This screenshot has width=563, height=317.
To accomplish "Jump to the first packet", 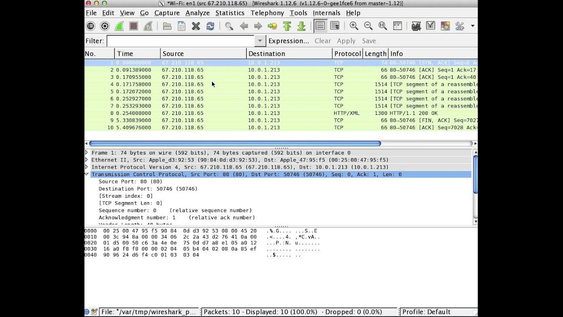I will coord(287,26).
